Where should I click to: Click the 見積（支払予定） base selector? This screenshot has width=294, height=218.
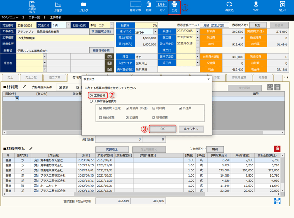coord(215,25)
